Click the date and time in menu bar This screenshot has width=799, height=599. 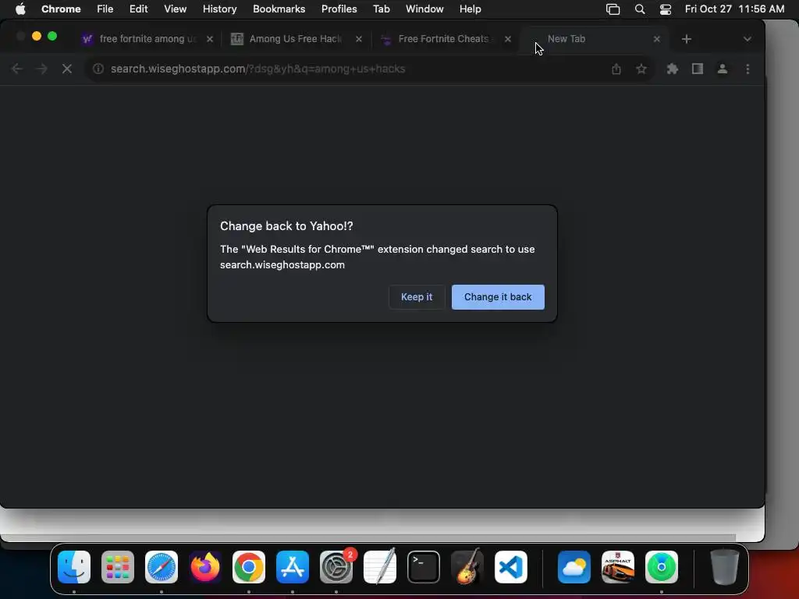coord(734,9)
